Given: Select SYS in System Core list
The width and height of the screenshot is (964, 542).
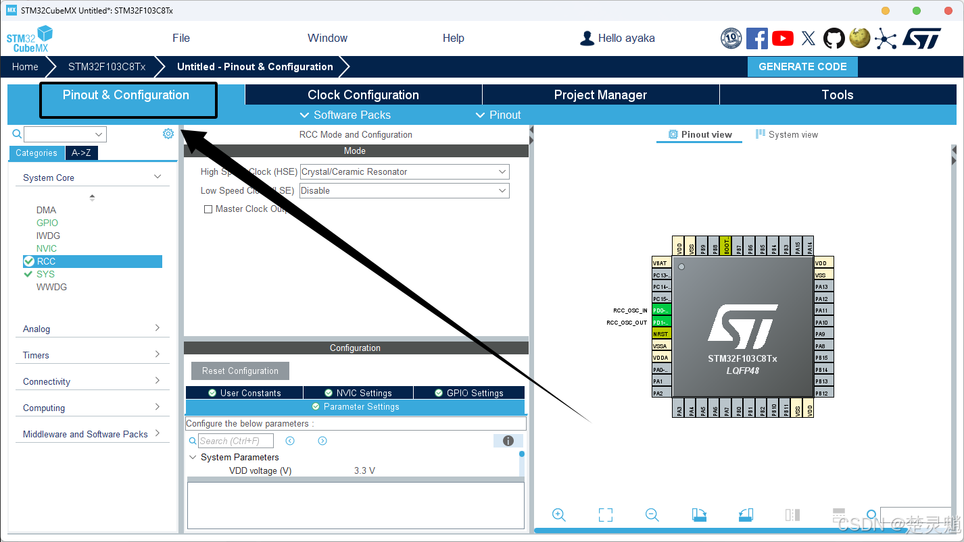Looking at the screenshot, I should click(x=46, y=274).
